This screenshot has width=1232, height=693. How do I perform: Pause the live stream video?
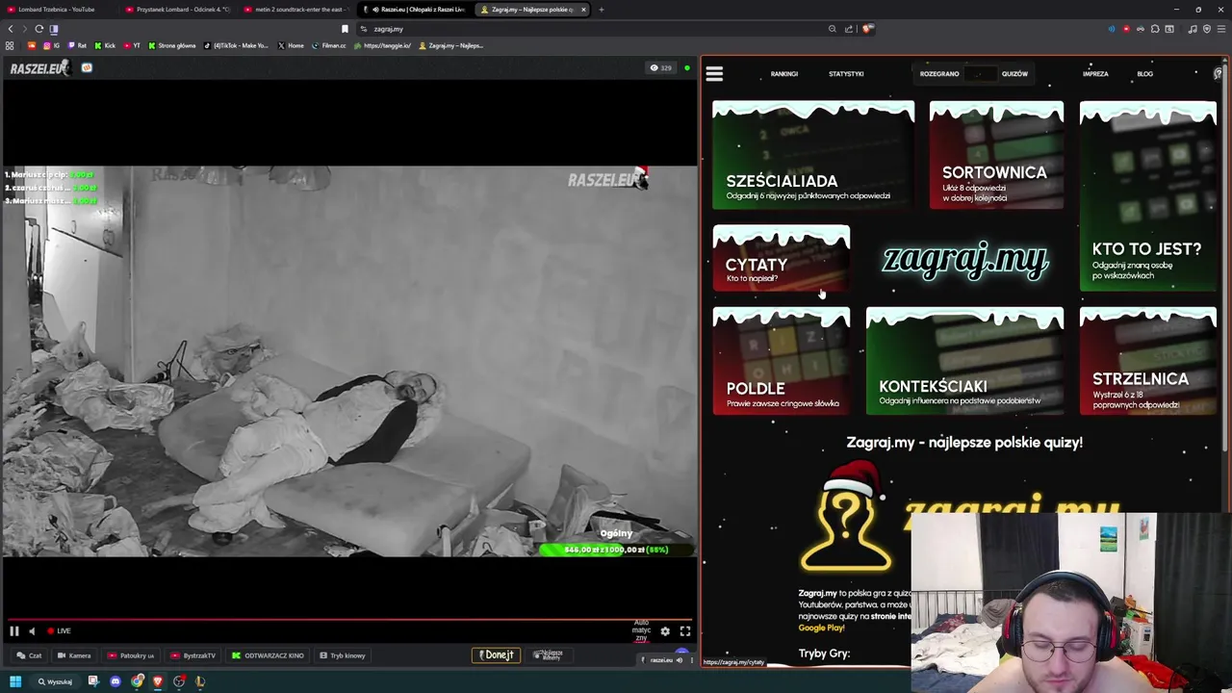click(14, 630)
